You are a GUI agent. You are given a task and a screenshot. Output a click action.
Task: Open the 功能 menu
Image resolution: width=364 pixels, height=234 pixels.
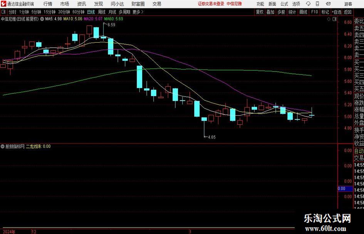point(260,4)
